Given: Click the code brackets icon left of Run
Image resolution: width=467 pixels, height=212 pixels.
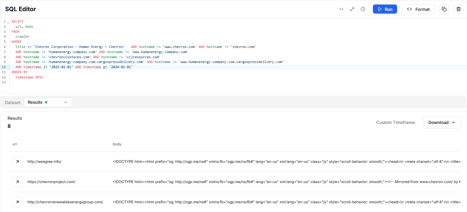Looking at the screenshot, I should tap(341, 9).
